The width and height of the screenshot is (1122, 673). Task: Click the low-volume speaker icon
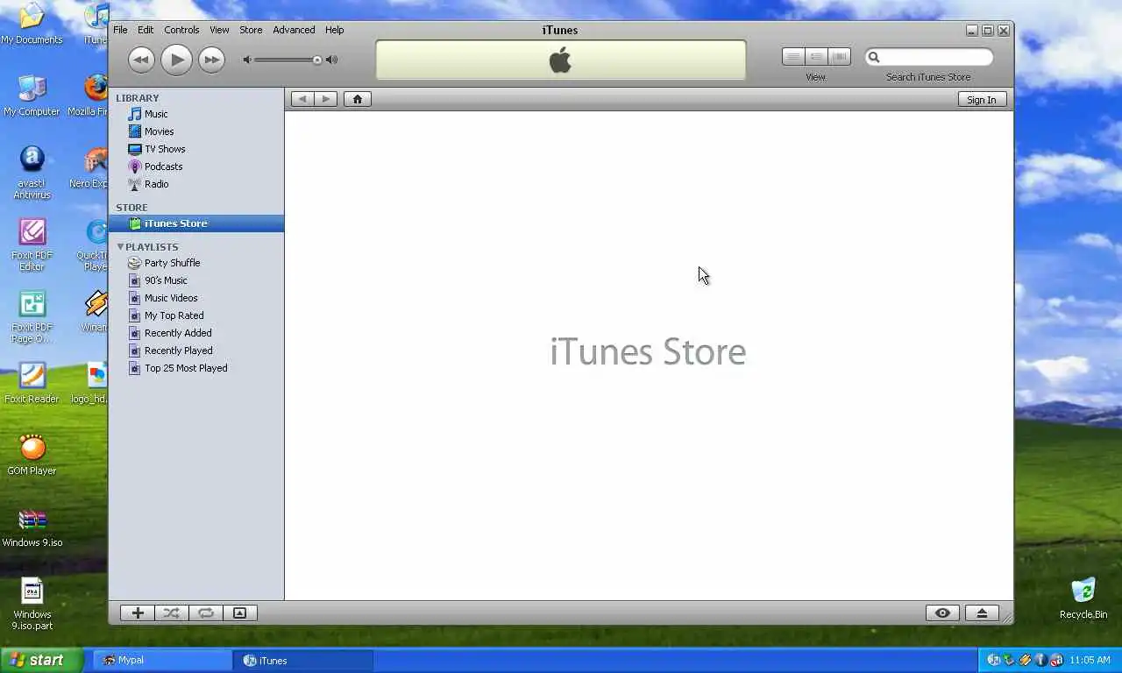(247, 60)
